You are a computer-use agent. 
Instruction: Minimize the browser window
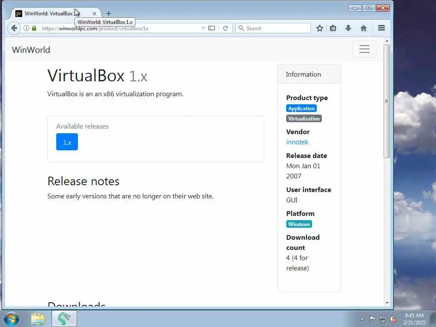[355, 8]
